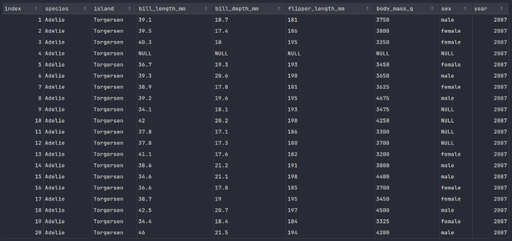
Task: Click bill length value 41.1
Action: click(145, 154)
